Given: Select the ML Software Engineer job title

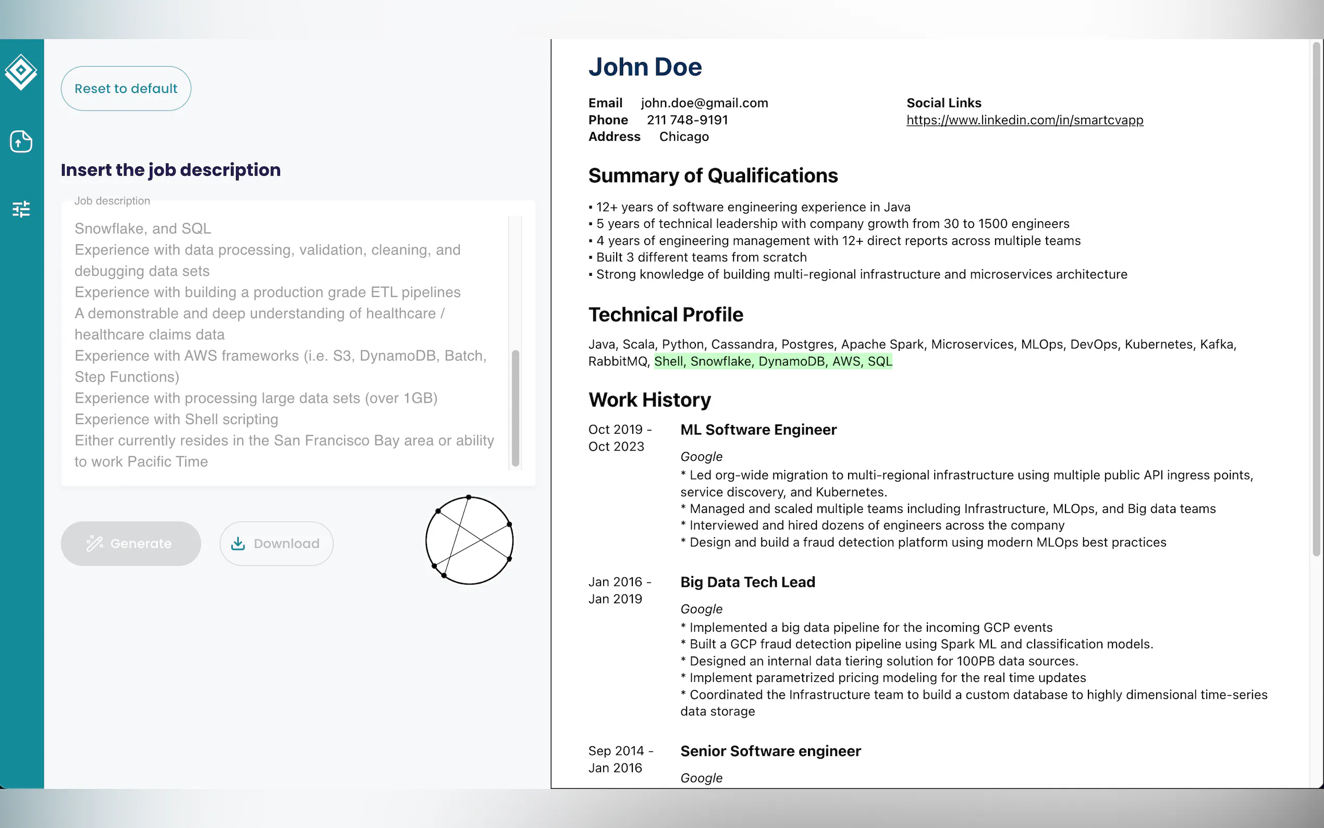Looking at the screenshot, I should 758,430.
